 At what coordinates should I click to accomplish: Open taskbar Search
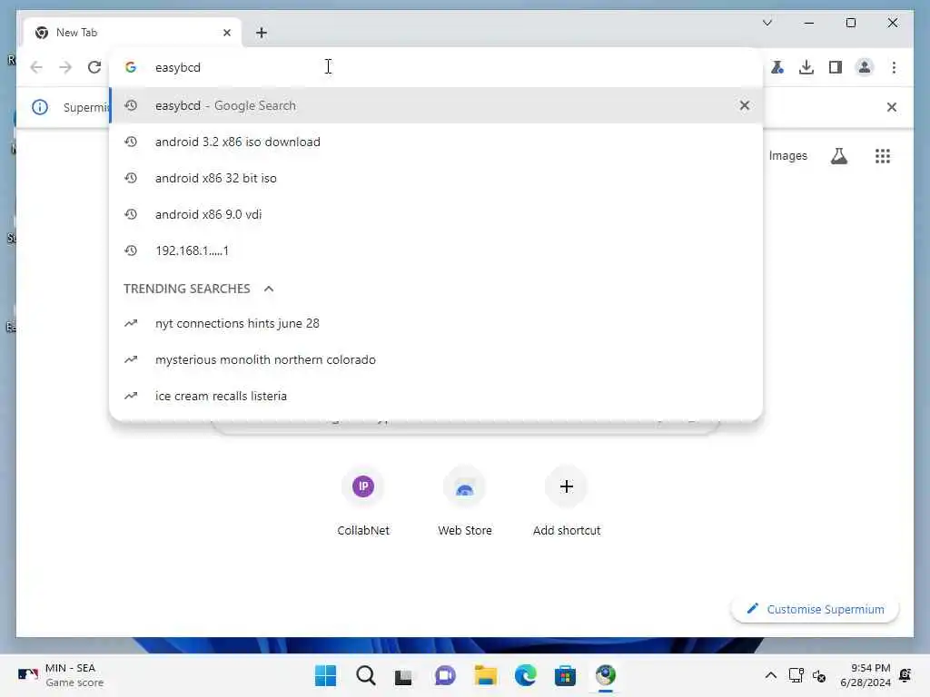(x=365, y=675)
